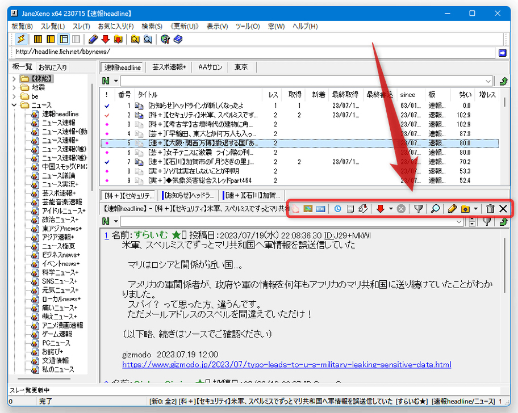Click the up-down stepper beside thread search box
The height and width of the screenshot is (413, 518).
(473, 222)
